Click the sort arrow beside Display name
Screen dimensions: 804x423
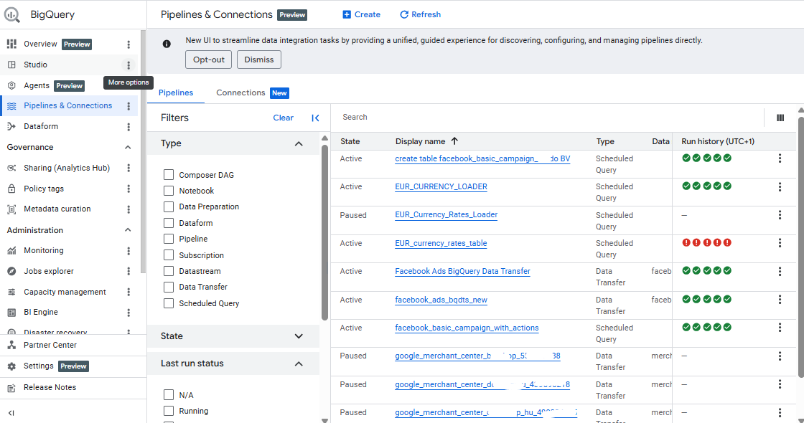454,141
